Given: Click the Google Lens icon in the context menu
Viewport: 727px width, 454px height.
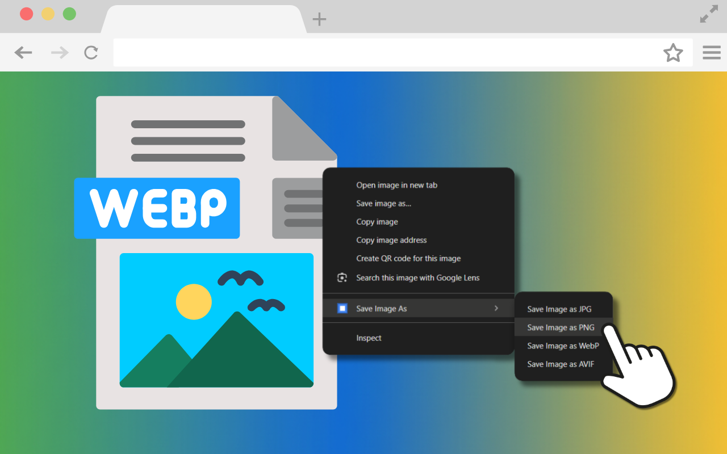Looking at the screenshot, I should pyautogui.click(x=341, y=278).
